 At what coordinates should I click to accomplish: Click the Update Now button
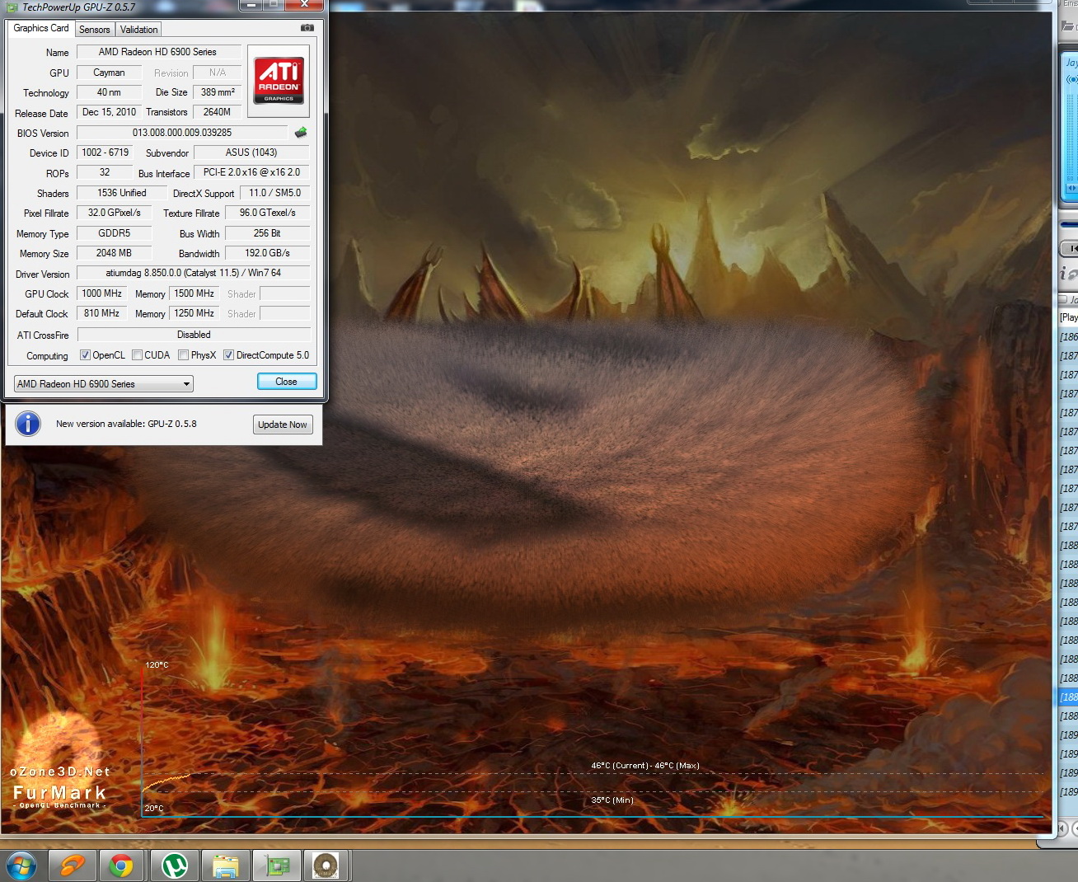[283, 425]
